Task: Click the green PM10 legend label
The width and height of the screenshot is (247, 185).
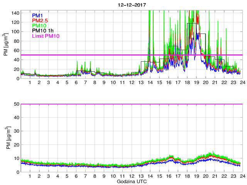Action: click(x=39, y=26)
